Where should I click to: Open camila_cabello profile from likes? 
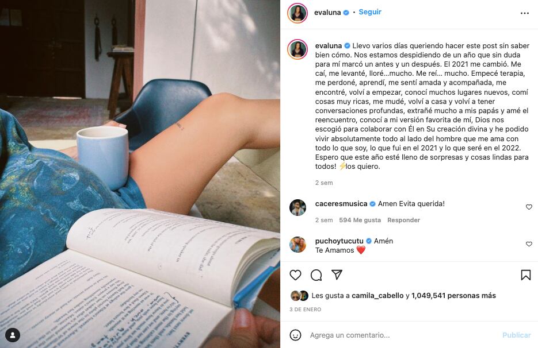377,296
